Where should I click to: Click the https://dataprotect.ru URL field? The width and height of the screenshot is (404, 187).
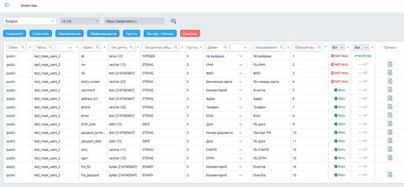(133, 21)
